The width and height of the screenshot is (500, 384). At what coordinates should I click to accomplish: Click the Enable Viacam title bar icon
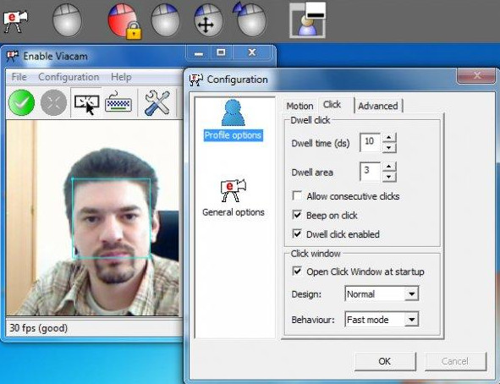[x=13, y=57]
